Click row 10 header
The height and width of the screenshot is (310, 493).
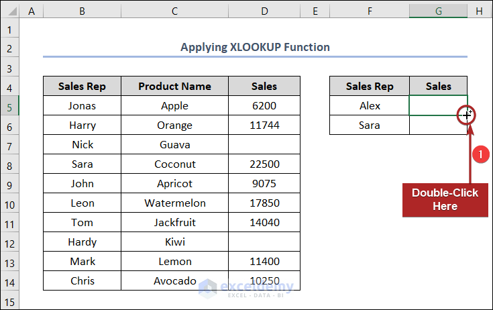(x=10, y=203)
